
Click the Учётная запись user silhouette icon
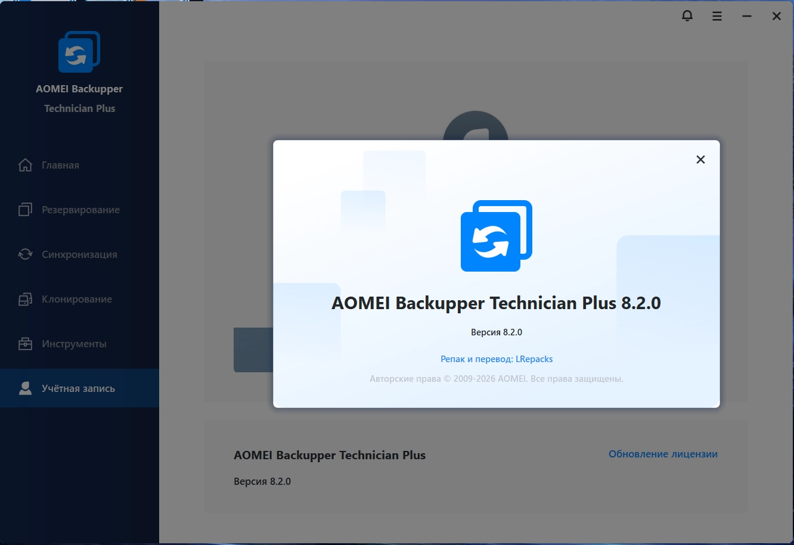(25, 388)
